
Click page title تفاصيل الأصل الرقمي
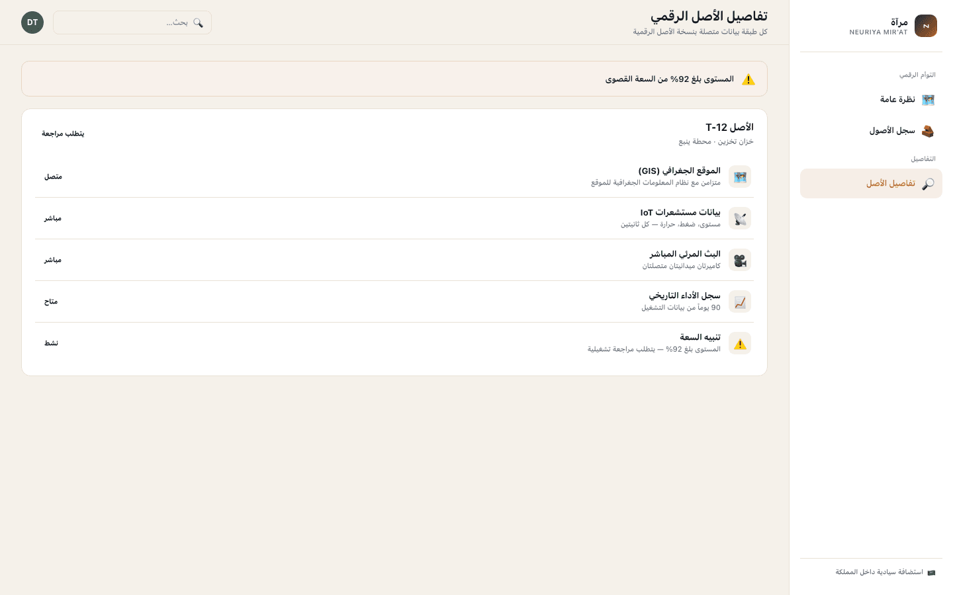point(709,16)
